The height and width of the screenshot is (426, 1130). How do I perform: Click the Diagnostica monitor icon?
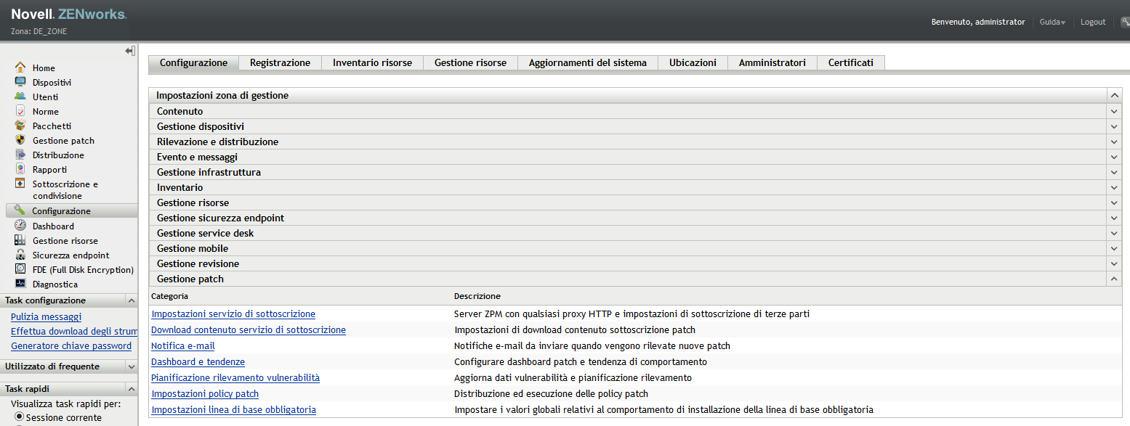20,284
